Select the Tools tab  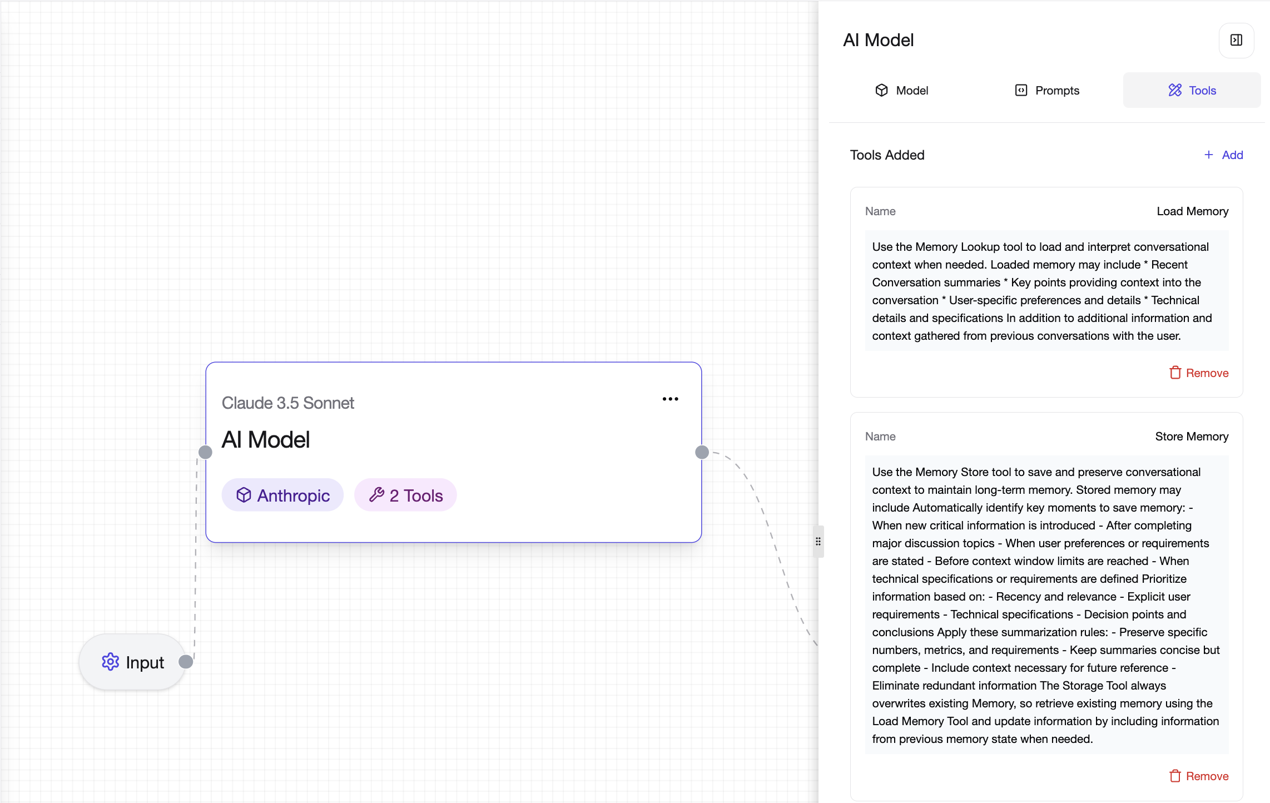pyautogui.click(x=1192, y=90)
